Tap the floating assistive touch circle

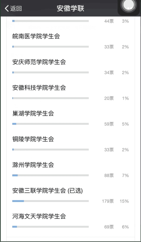[x=129, y=6]
